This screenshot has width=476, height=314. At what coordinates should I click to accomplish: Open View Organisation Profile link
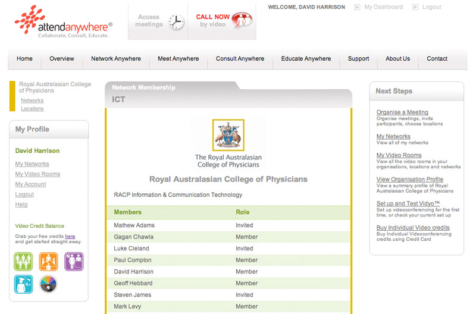(410, 180)
